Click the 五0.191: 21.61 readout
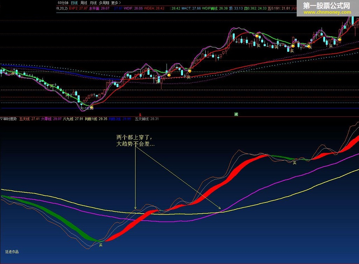Image resolution: width=359 pixels, height=264 pixels. 279,8
